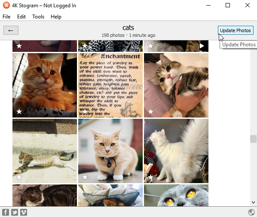Viewport: 257px width, 217px height.
Task: Open the orange fluffy cat photo
Action: [45, 85]
